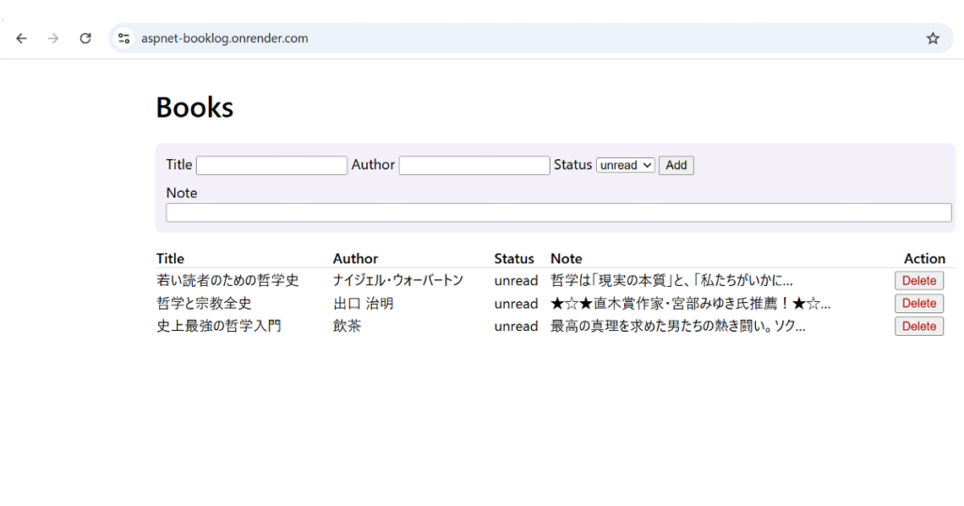
Task: Delete the 哲学と宗教全史 book
Action: coord(918,303)
